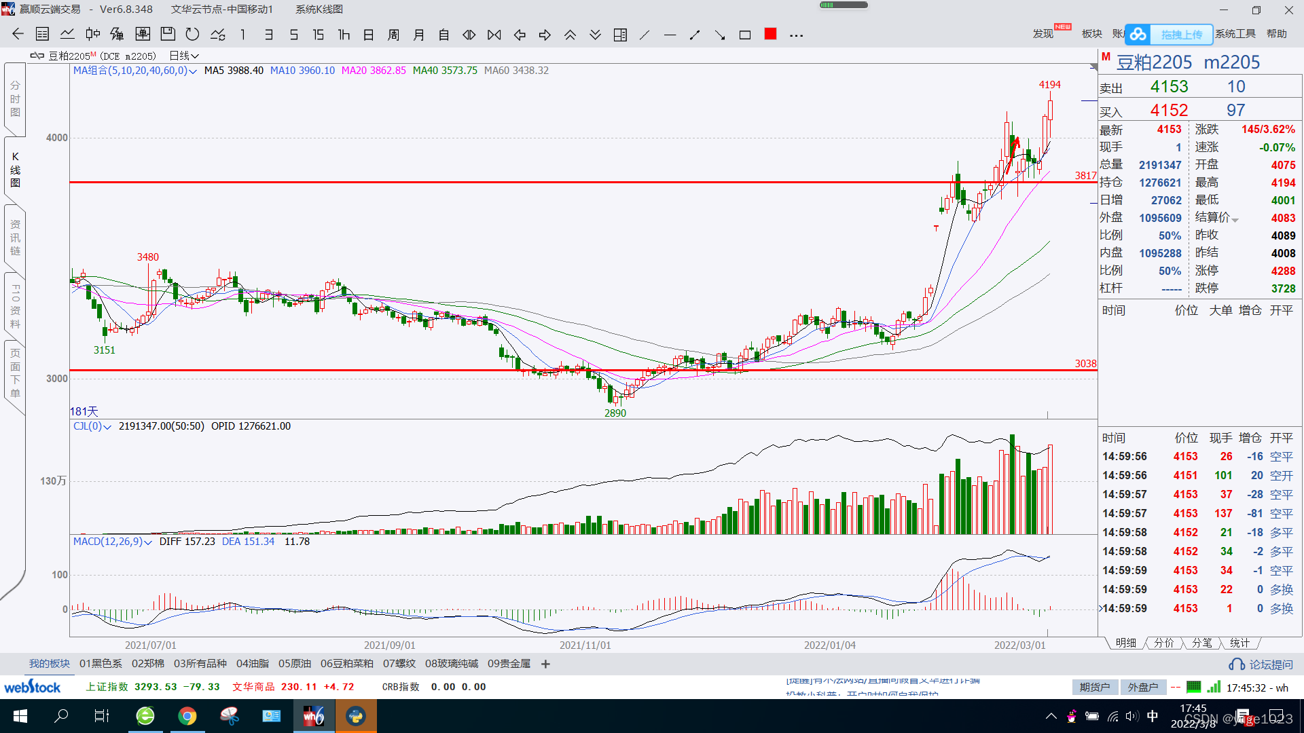Open the 帮助 menu
Screen dimensions: 1304x733
pyautogui.click(x=1277, y=34)
